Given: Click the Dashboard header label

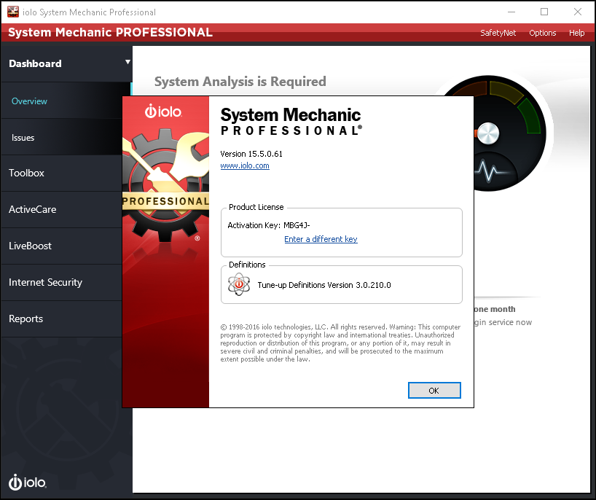Looking at the screenshot, I should pyautogui.click(x=35, y=63).
